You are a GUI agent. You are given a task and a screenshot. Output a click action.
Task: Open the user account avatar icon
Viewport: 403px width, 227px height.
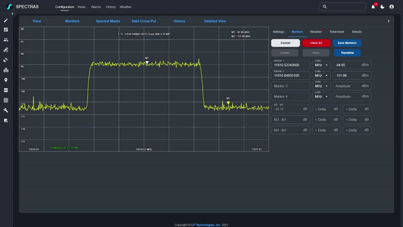click(x=391, y=7)
